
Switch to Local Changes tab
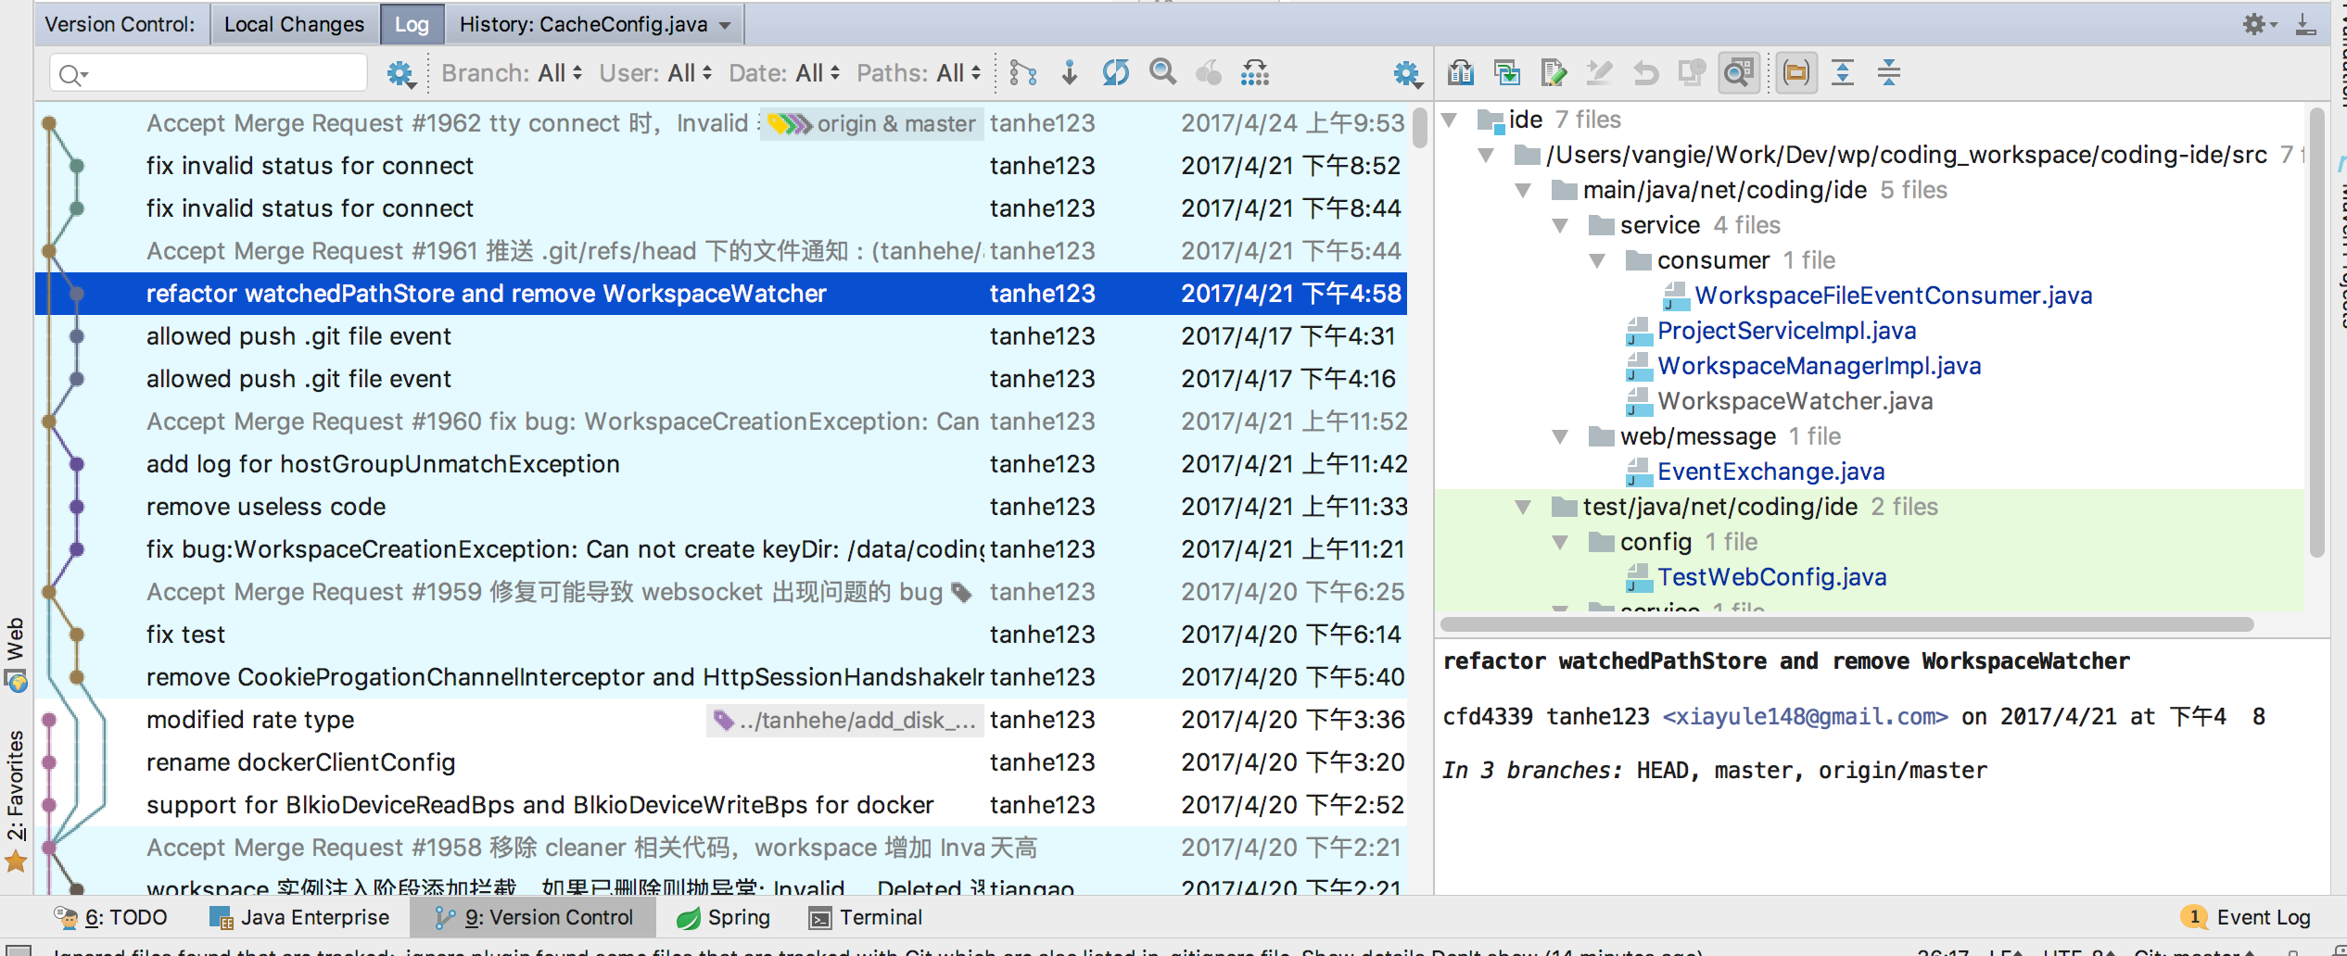click(295, 24)
